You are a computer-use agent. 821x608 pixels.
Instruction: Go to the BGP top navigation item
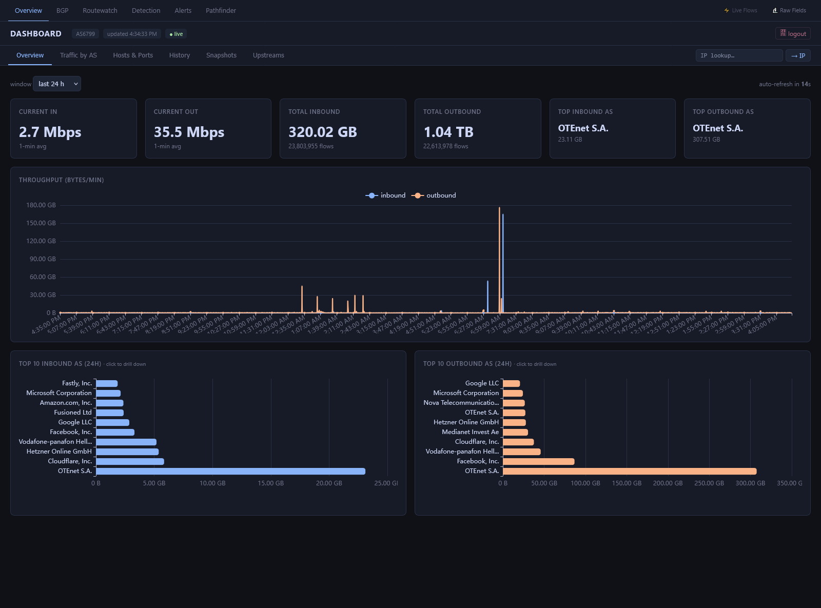coord(62,10)
